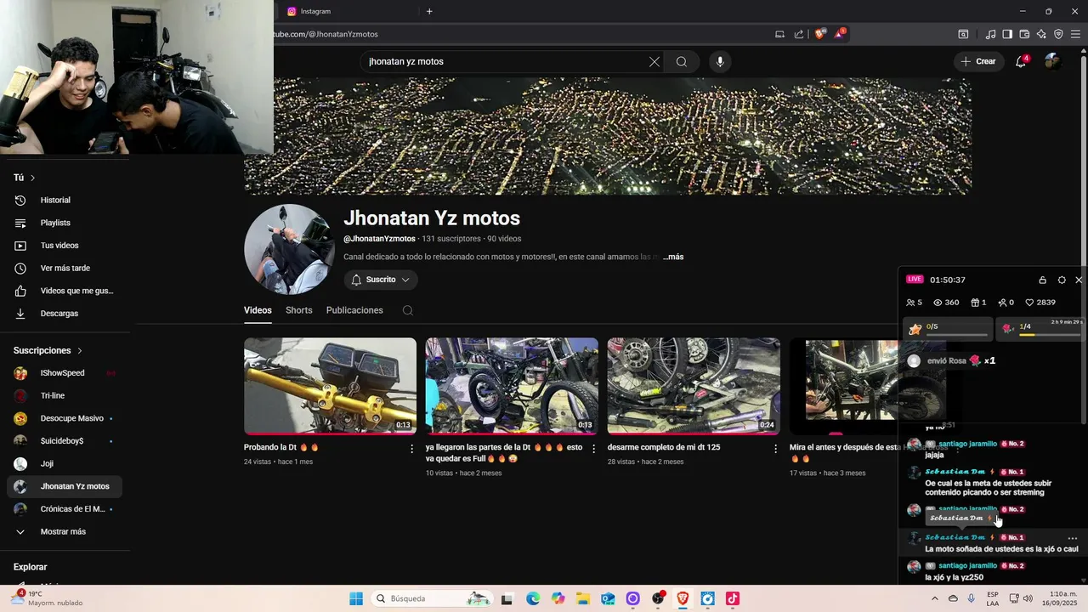Open 'desarme completo de mi dt 125' thumbnail

694,386
